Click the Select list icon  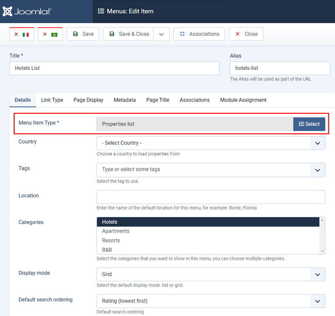point(301,124)
